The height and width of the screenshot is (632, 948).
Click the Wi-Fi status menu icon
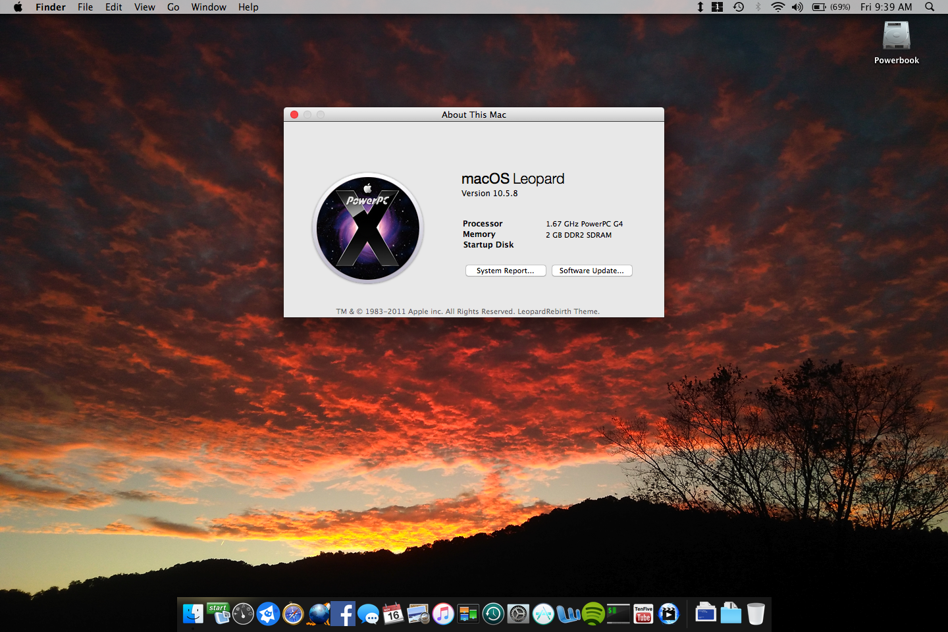pyautogui.click(x=778, y=7)
